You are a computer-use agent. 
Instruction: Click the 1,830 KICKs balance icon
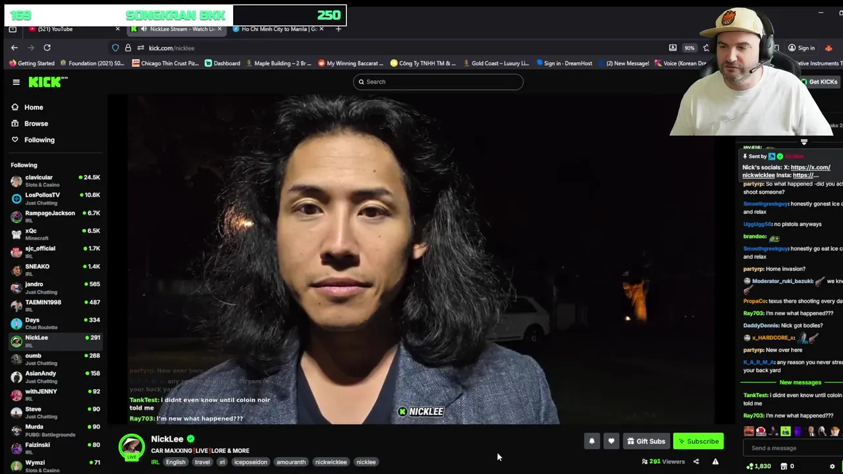758,466
